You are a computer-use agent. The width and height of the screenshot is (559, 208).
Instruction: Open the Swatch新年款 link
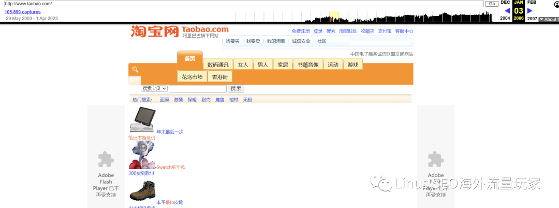171,167
